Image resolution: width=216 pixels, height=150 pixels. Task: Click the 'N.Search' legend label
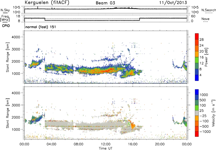click(209, 10)
